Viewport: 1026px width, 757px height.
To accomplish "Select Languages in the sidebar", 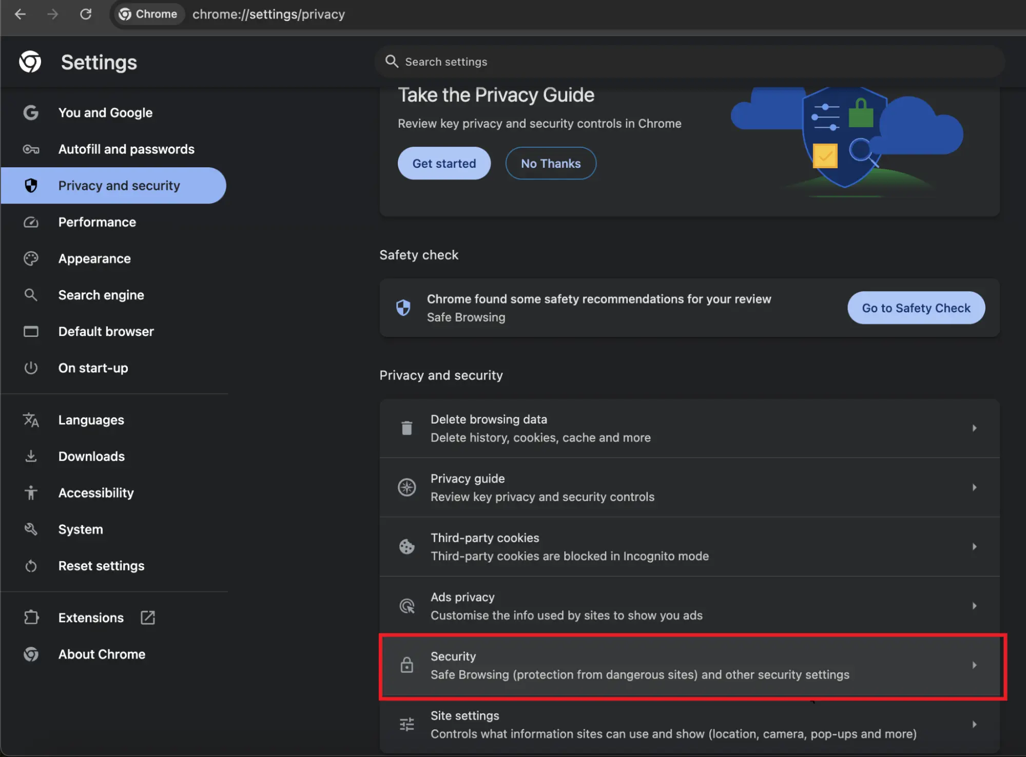I will (x=91, y=420).
